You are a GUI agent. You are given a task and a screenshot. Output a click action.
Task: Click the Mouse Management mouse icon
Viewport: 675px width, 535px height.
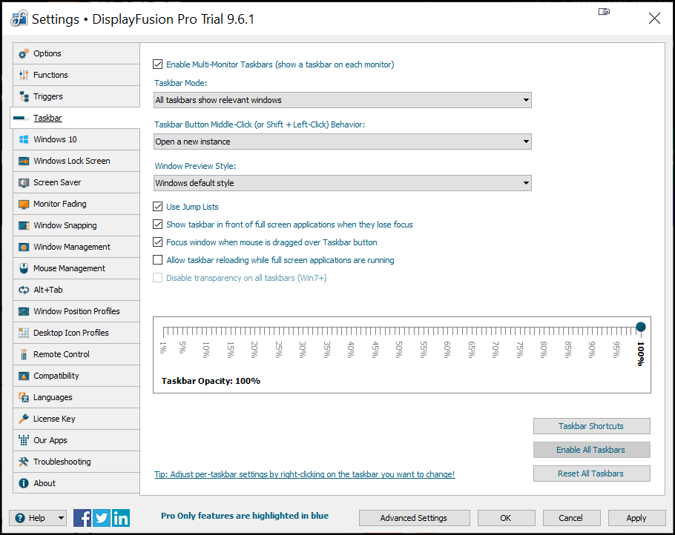[x=24, y=268]
